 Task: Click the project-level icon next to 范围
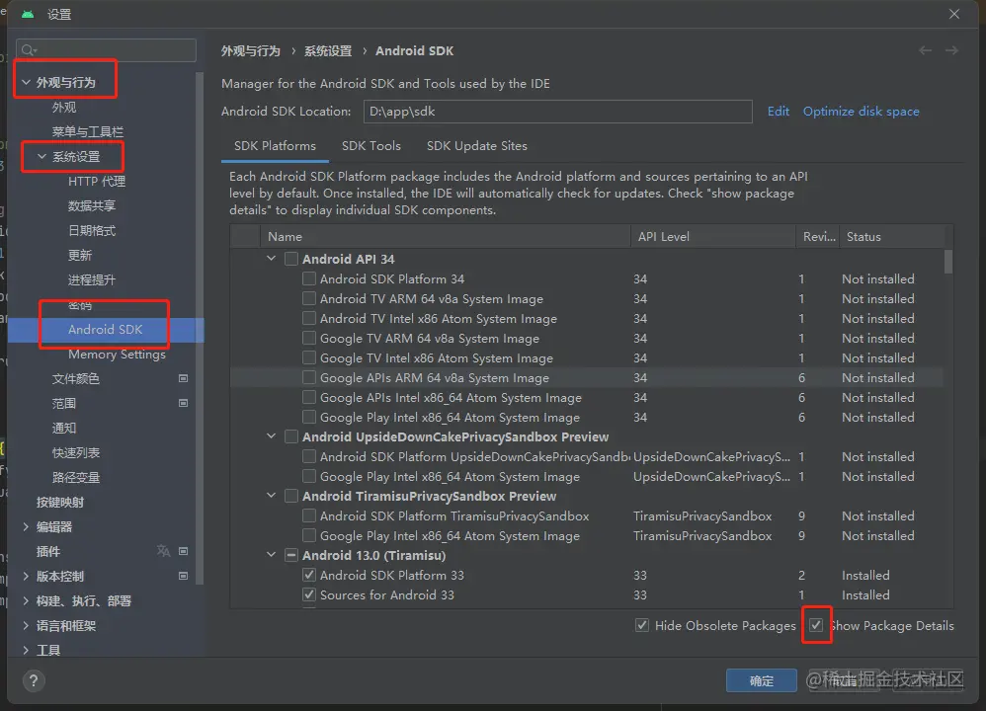click(183, 403)
